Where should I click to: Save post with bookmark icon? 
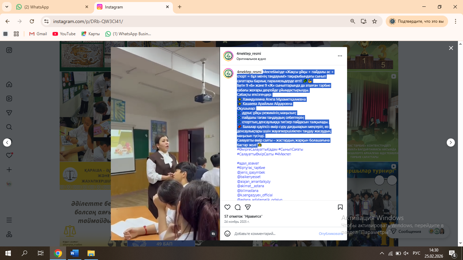pyautogui.click(x=340, y=207)
